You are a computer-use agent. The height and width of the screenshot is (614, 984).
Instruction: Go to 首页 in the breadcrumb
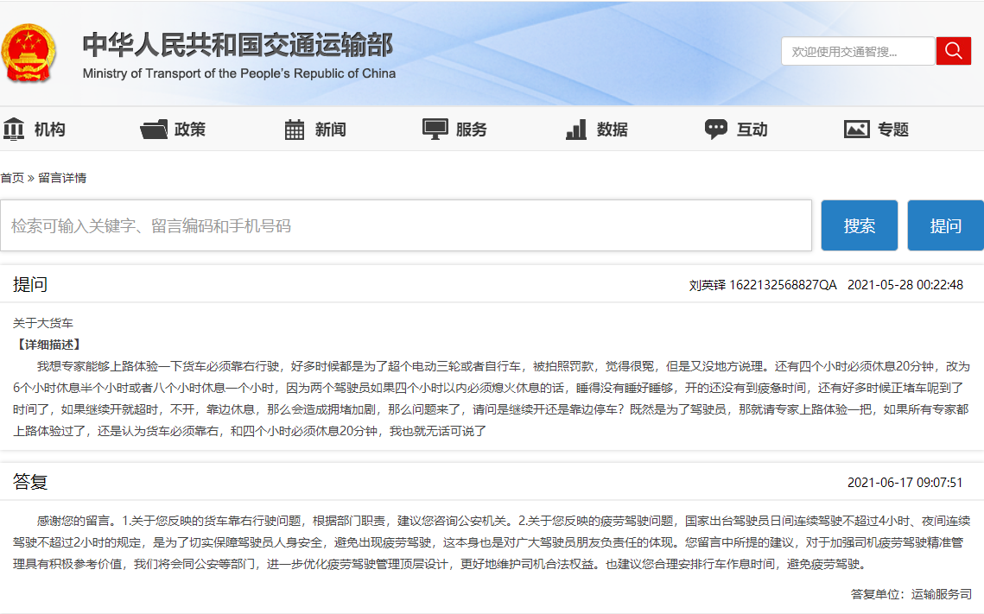12,178
